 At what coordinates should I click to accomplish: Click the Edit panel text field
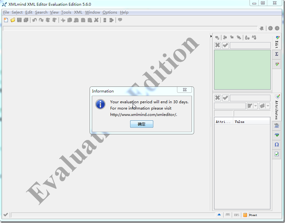250,45
